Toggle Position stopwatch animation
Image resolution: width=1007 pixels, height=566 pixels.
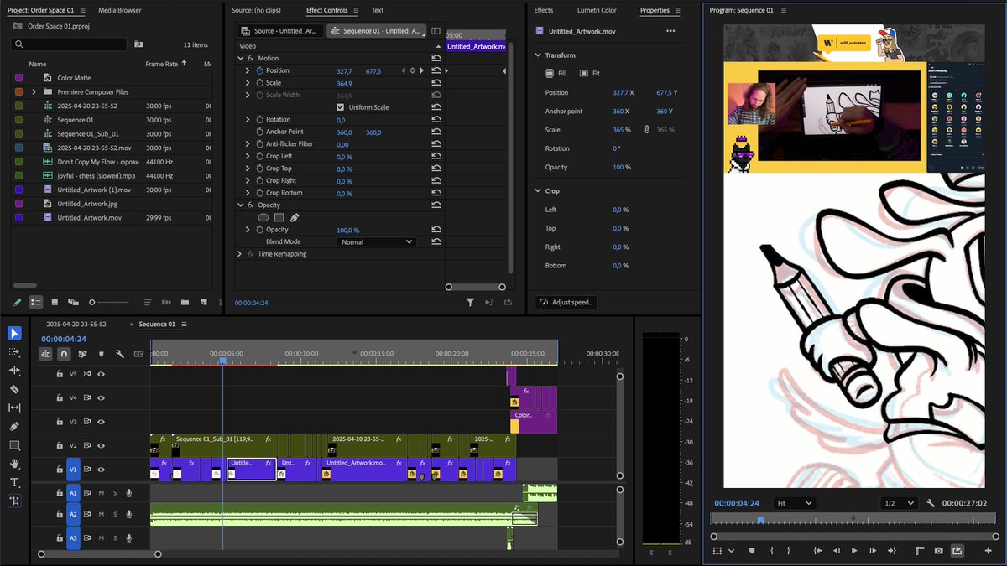(x=259, y=71)
